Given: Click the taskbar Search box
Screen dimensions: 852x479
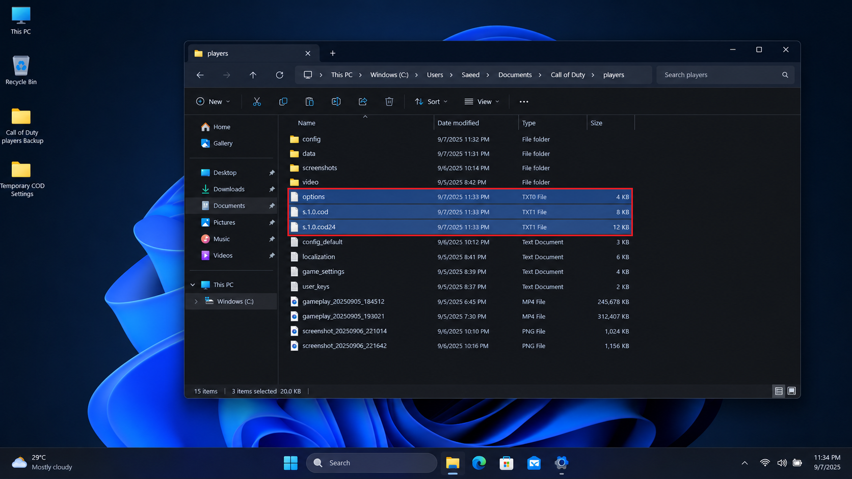Looking at the screenshot, I should coord(371,463).
